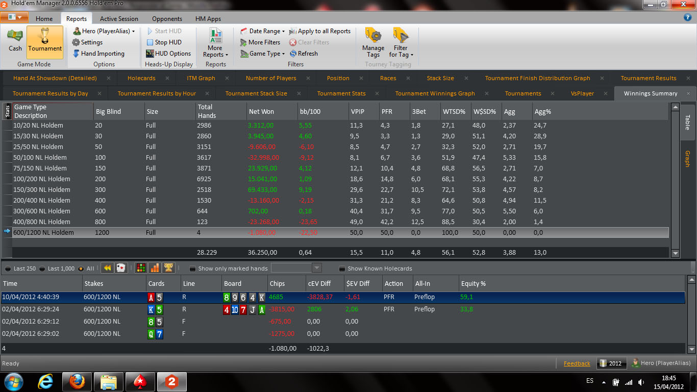Enable Show Known Holecards

376,268
